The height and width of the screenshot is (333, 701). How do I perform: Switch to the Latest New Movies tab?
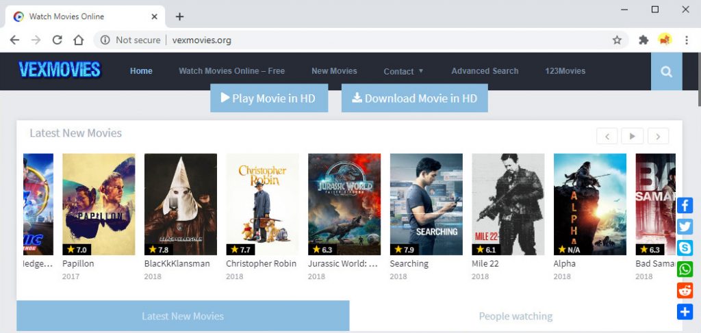[x=183, y=317]
